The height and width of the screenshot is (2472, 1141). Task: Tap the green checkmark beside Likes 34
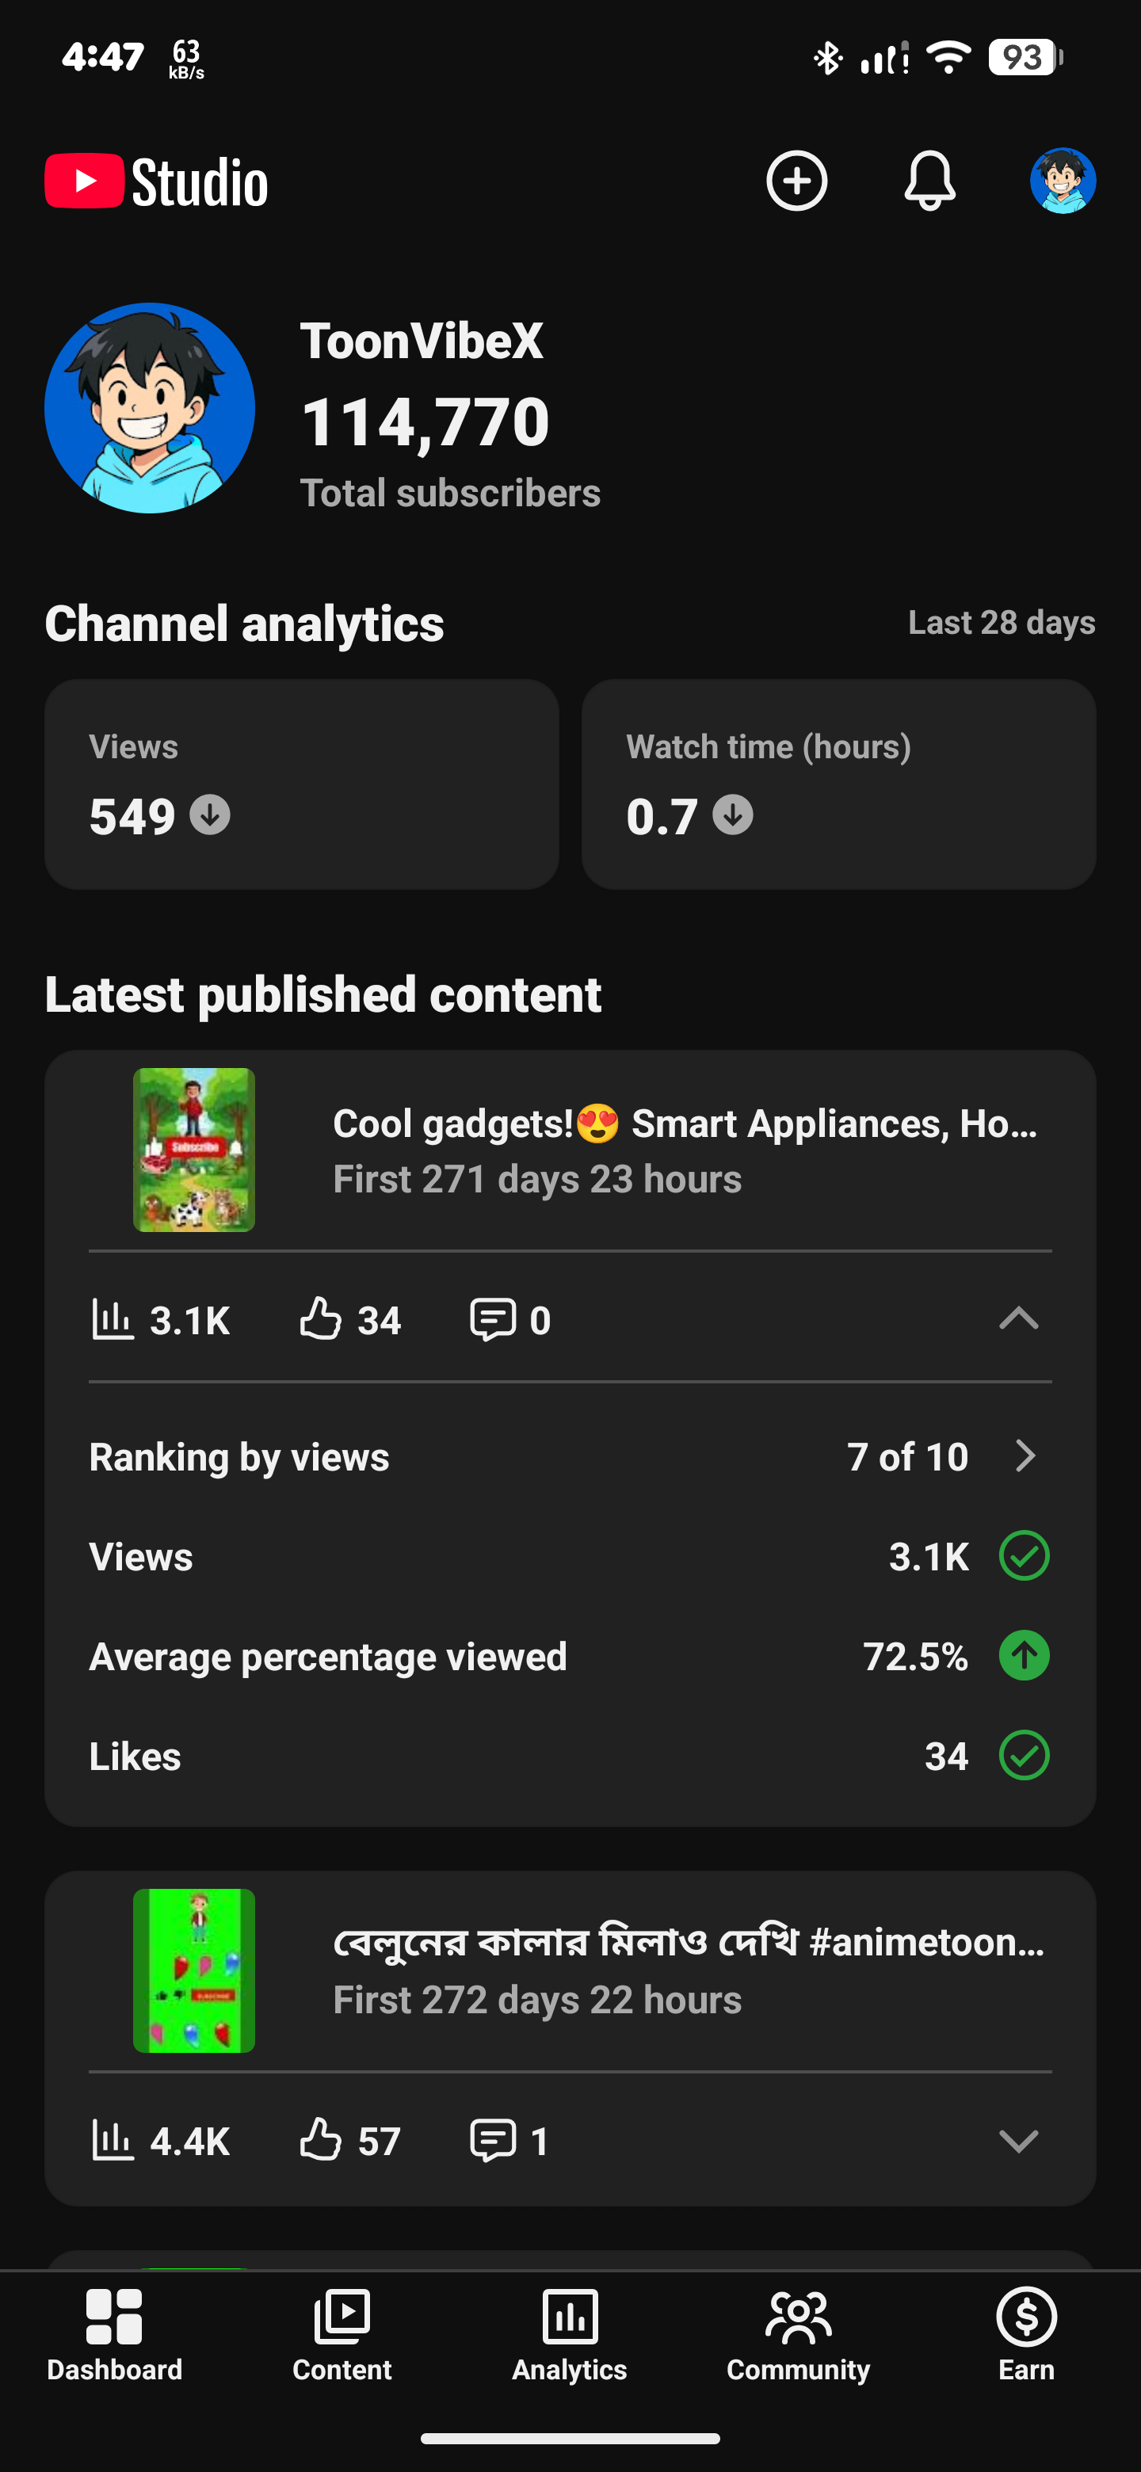pos(1024,1755)
